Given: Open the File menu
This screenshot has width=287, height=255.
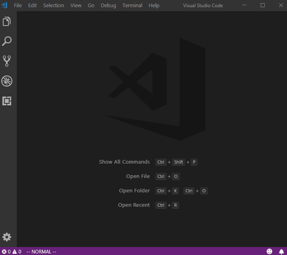Looking at the screenshot, I should [18, 6].
